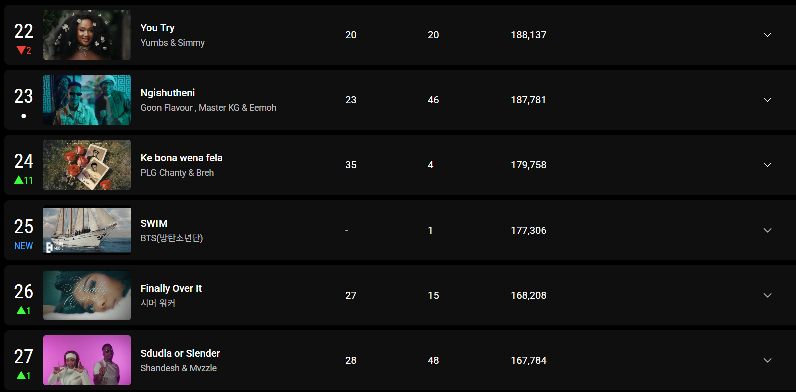Select the pink Sdudla or Slender thumbnail
Screen dimensions: 796x392
[87, 360]
